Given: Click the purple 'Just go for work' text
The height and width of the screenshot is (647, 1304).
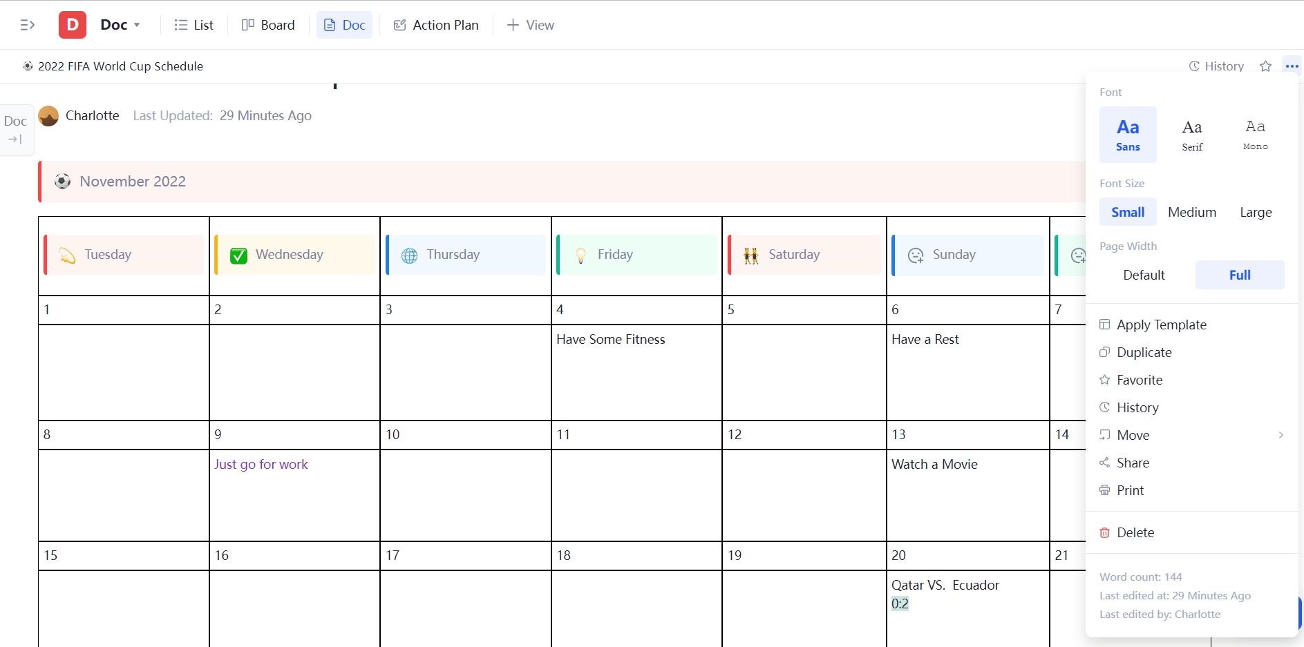Looking at the screenshot, I should click(261, 465).
